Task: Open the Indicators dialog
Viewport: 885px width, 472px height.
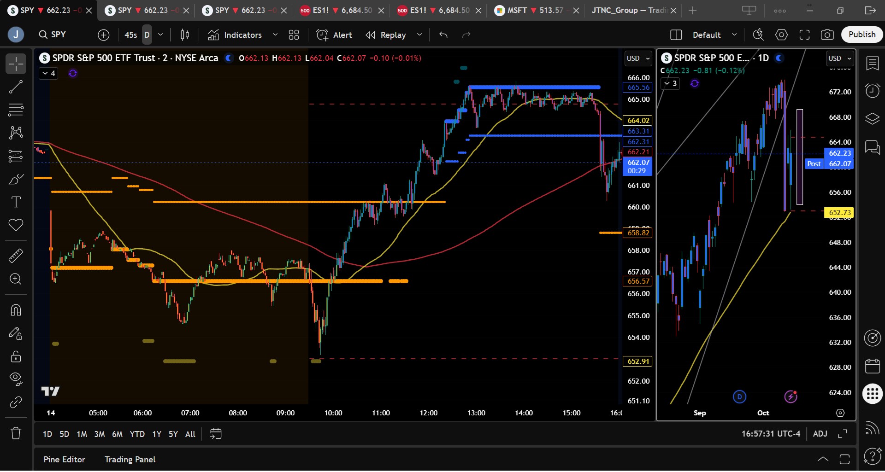Action: pos(235,35)
